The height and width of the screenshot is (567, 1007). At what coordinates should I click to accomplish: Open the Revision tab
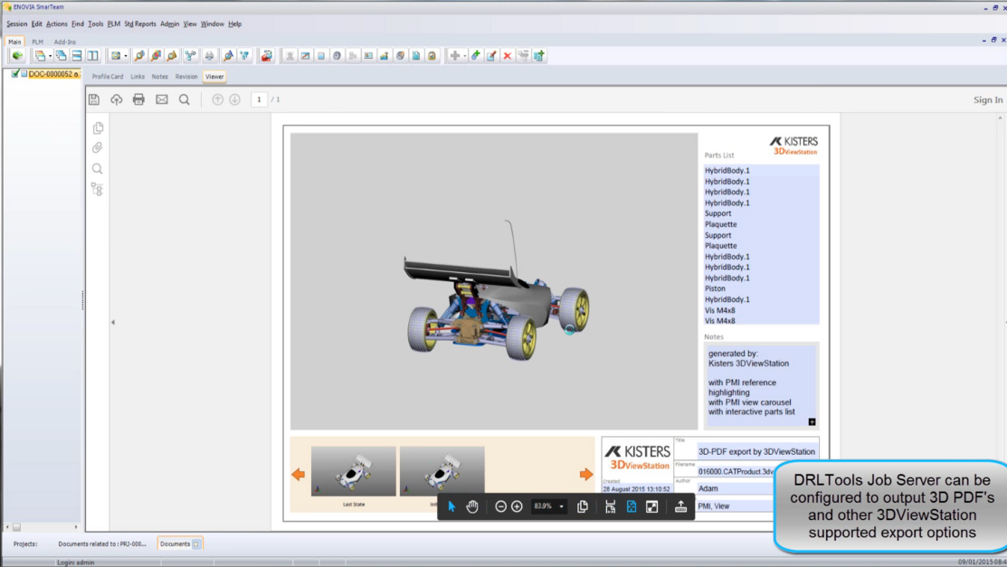[x=186, y=76]
